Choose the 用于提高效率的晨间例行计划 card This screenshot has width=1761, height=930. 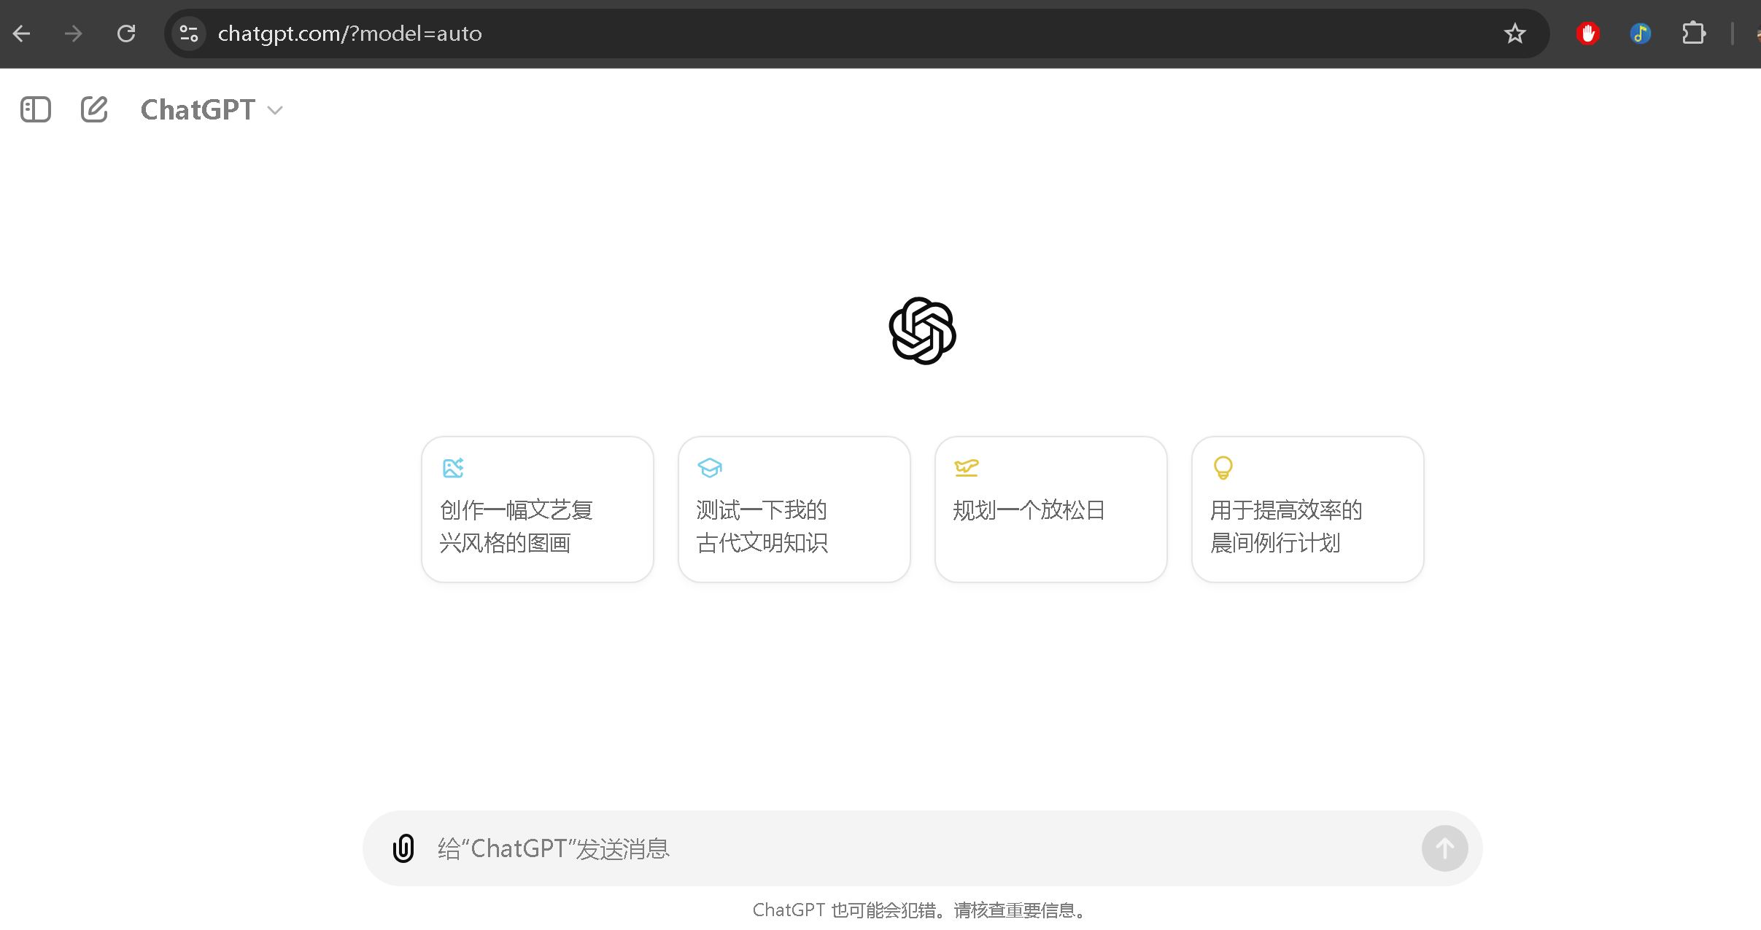point(1308,509)
